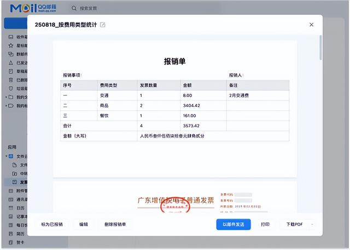Click the 交通 expense type cell

[117, 96]
